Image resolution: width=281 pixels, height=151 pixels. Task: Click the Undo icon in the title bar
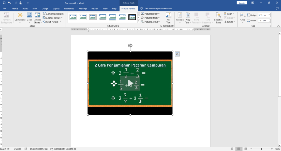[x=10, y=3]
